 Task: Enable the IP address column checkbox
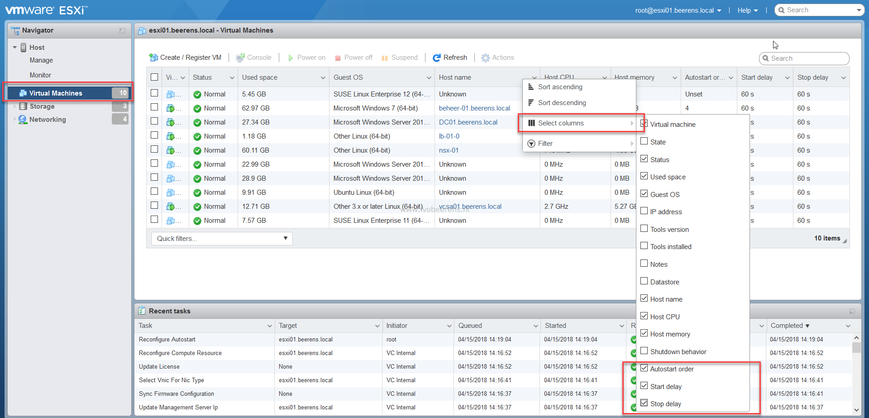tap(644, 211)
